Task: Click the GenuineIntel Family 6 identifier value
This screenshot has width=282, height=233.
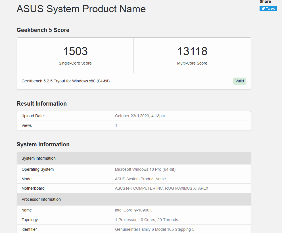Action: pyautogui.click(x=154, y=229)
